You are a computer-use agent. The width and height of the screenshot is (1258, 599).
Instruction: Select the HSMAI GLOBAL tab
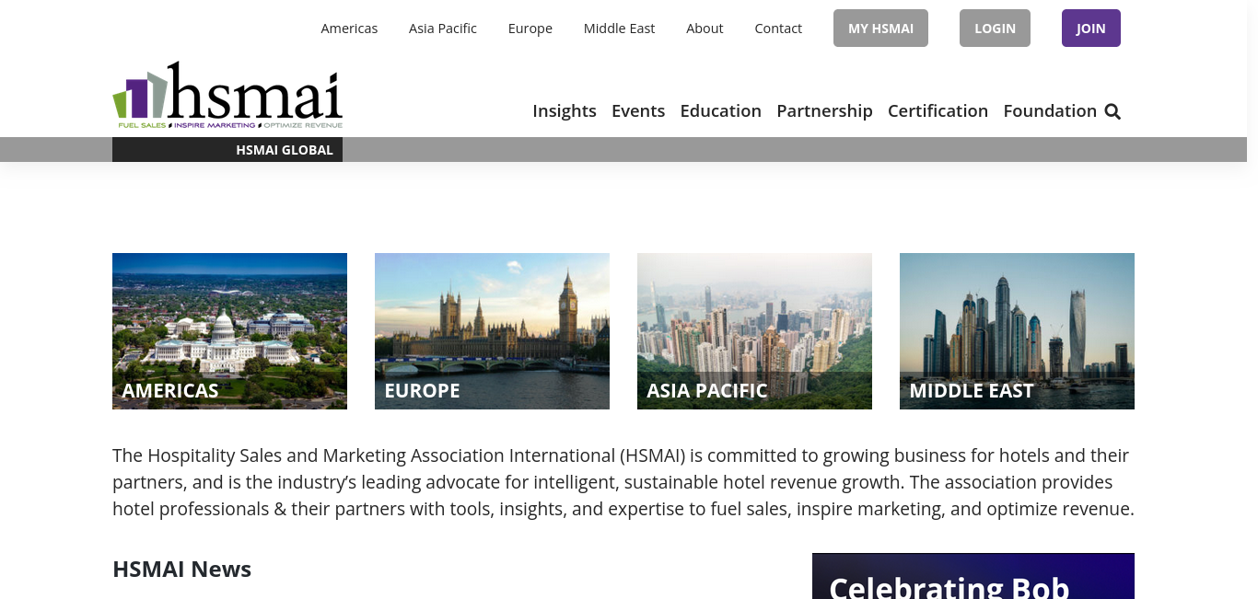(227, 149)
